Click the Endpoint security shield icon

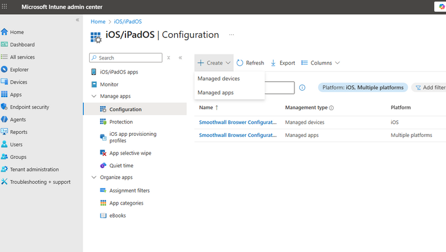(x=4, y=107)
